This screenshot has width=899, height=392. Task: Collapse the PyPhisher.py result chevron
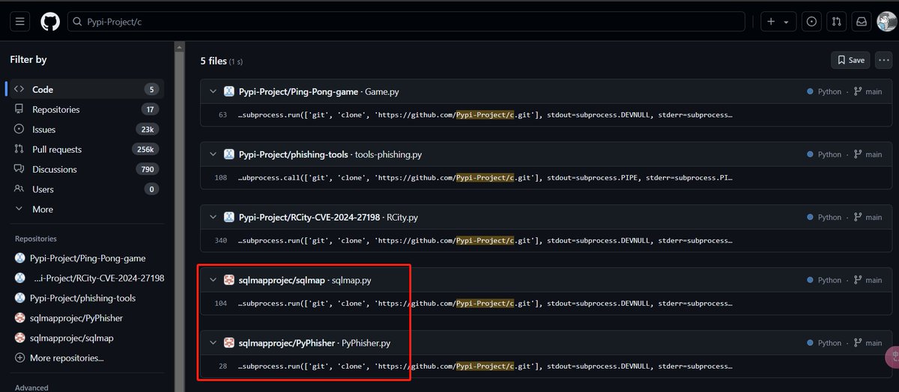213,343
